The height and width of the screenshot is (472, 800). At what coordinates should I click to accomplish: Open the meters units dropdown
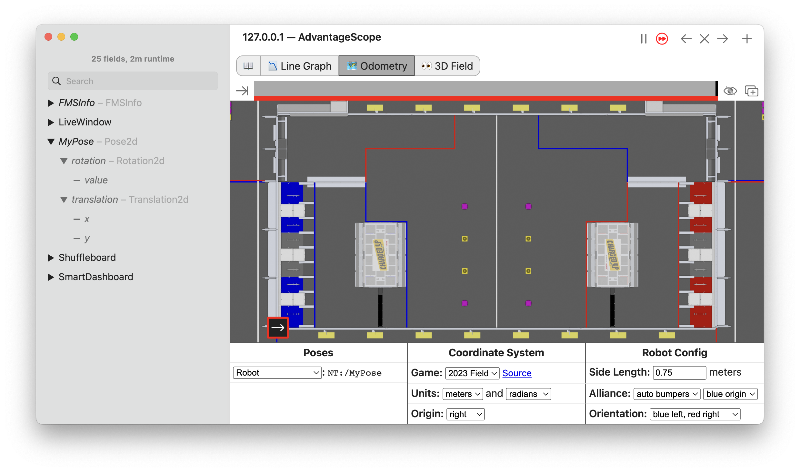click(463, 394)
